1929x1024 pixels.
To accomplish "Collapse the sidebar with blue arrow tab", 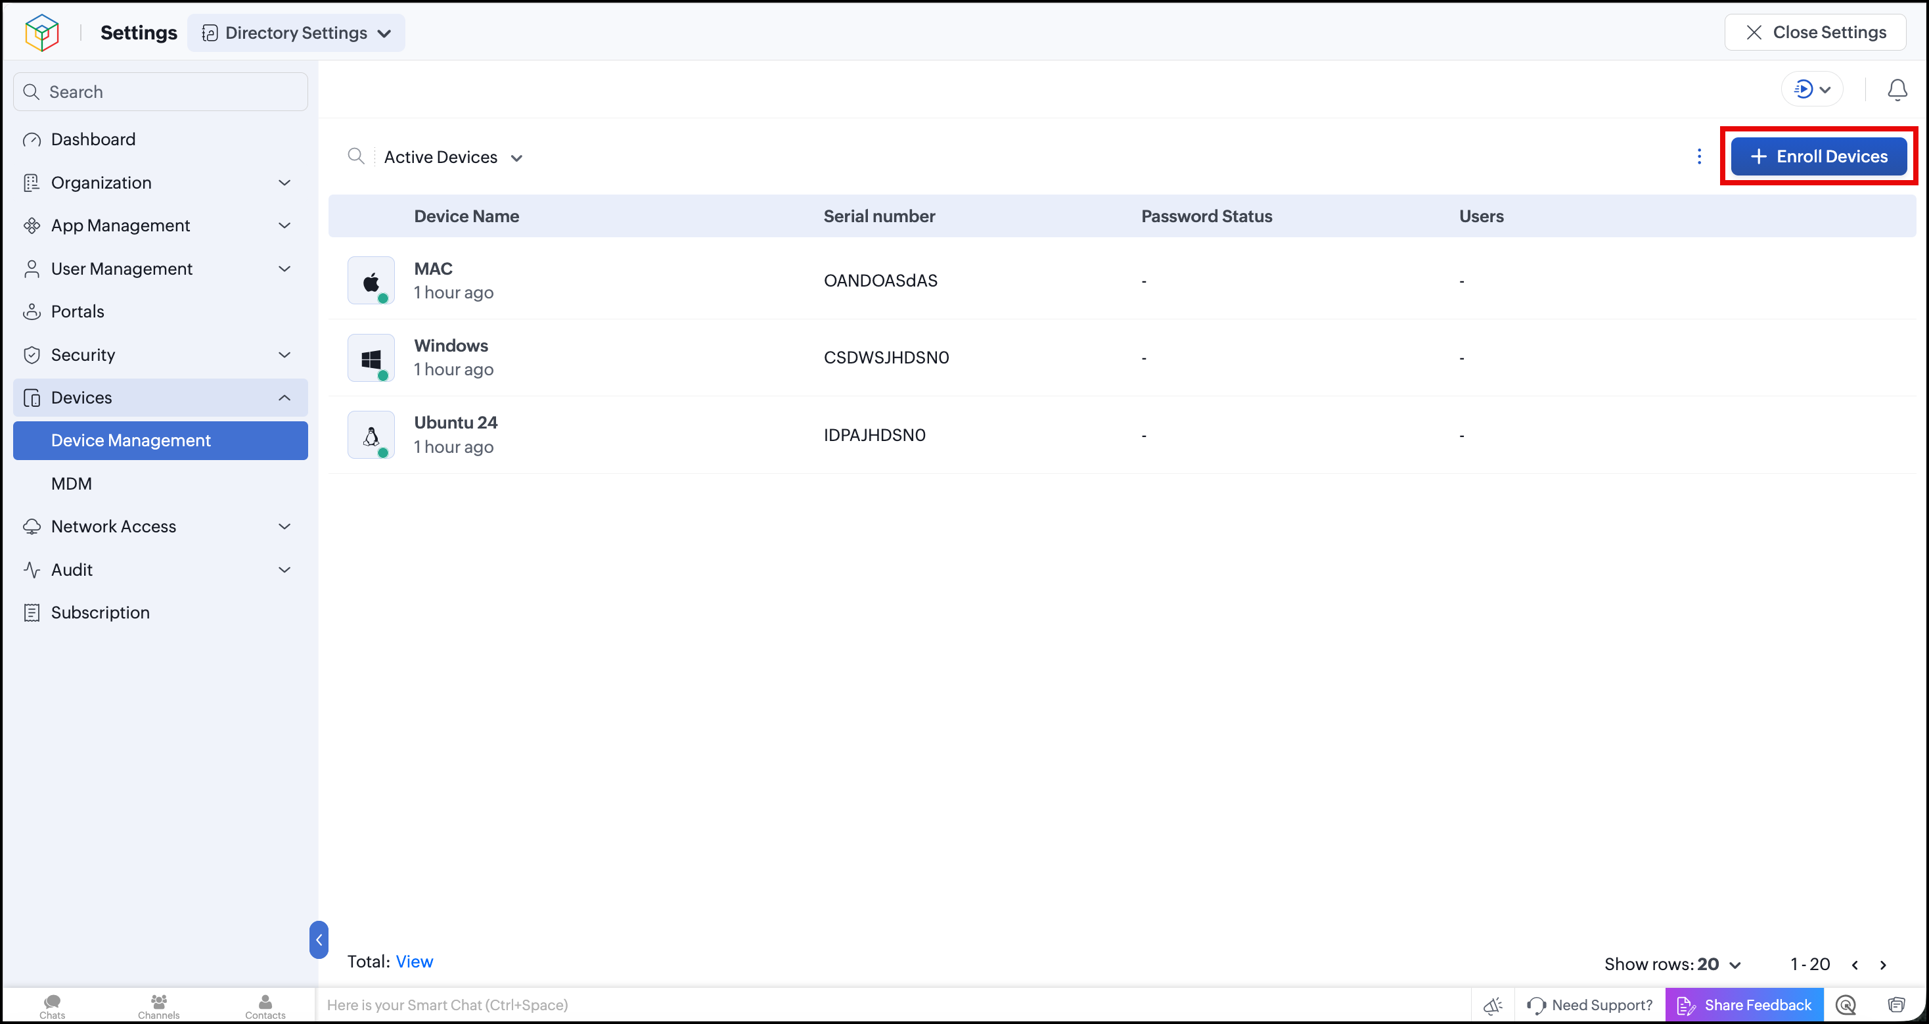I will pyautogui.click(x=318, y=939).
